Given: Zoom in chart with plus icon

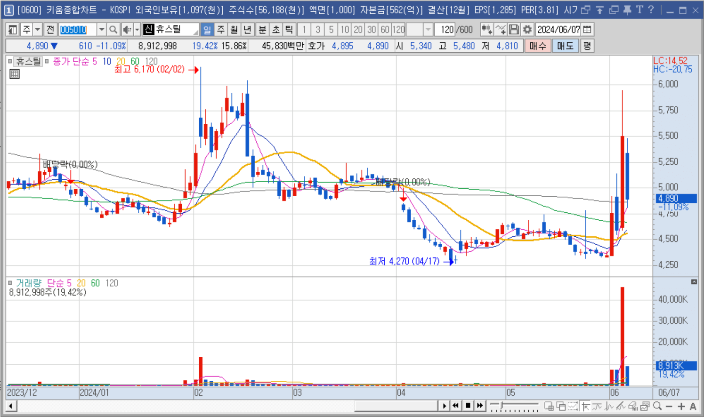Looking at the screenshot, I should tap(681, 406).
